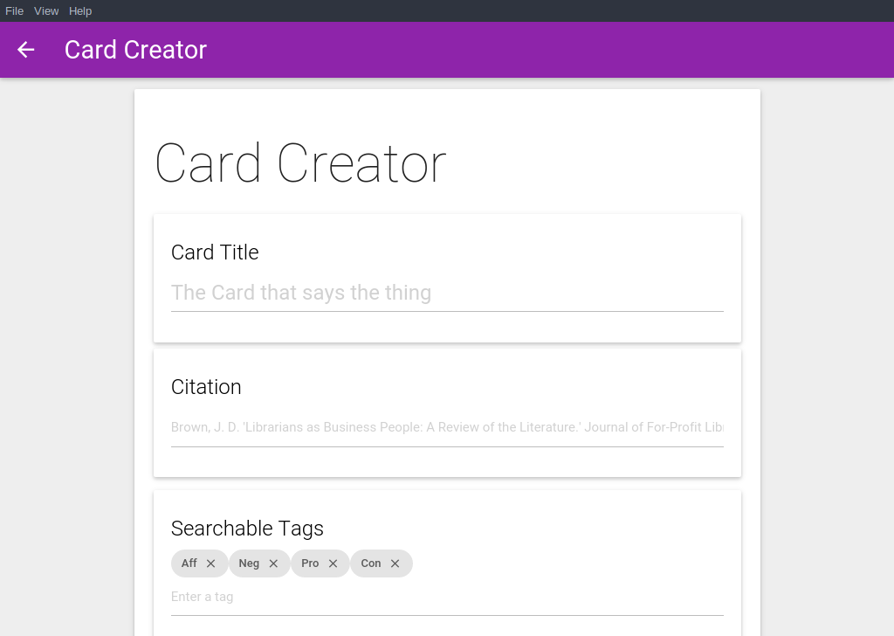Viewport: 894px width, 636px height.
Task: Focus the 'Enter a tag' field
Action: (447, 598)
